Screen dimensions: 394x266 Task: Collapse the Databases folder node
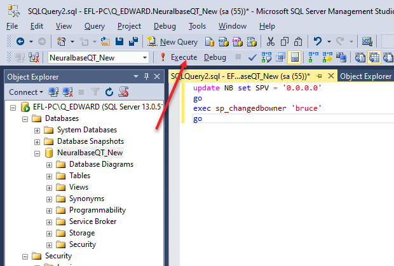click(25, 119)
